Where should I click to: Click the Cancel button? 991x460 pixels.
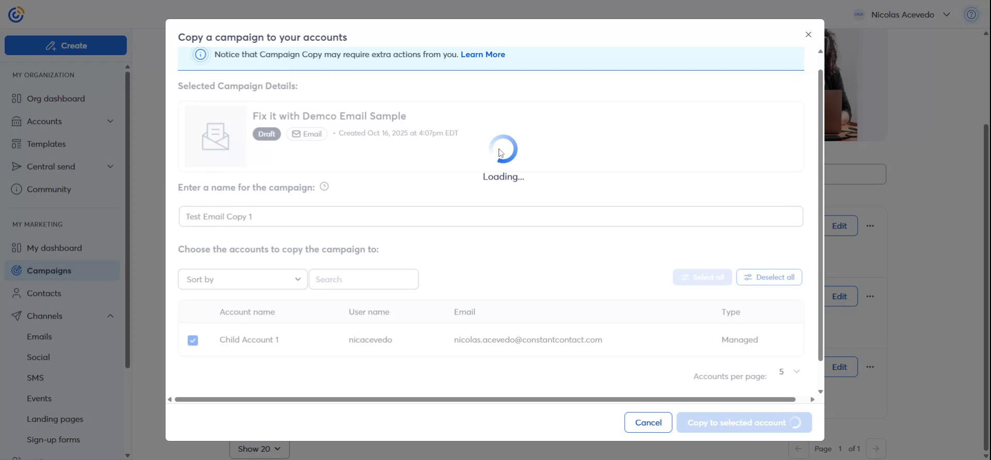pyautogui.click(x=648, y=422)
